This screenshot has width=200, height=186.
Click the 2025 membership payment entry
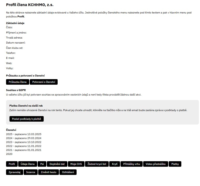tap(24, 134)
